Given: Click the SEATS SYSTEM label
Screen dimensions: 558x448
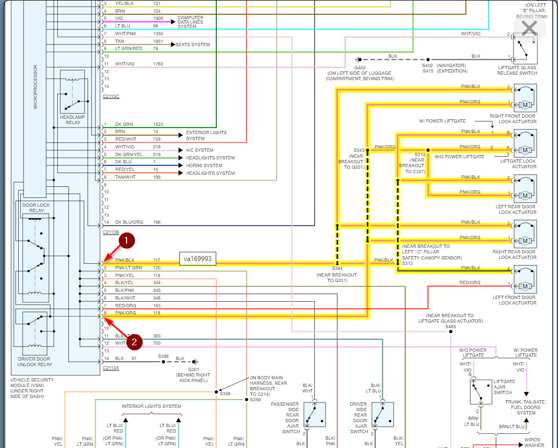Looking at the screenshot, I should (193, 45).
